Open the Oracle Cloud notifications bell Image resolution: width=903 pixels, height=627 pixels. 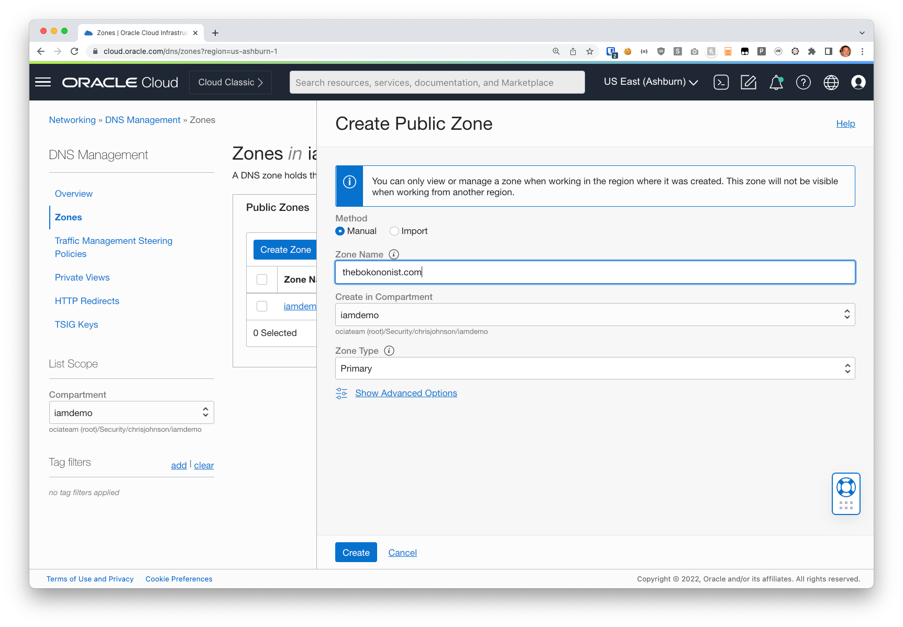click(776, 82)
